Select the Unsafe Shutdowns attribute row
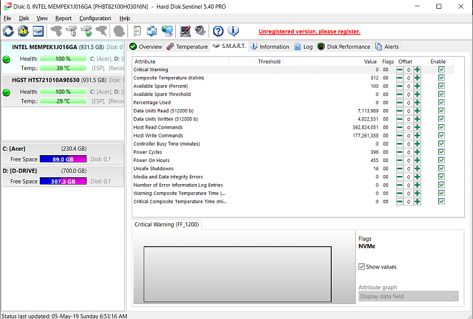 (293, 168)
